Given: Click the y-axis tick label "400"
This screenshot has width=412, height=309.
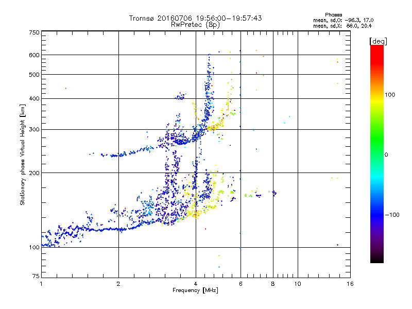Looking at the screenshot, I should [34, 98].
